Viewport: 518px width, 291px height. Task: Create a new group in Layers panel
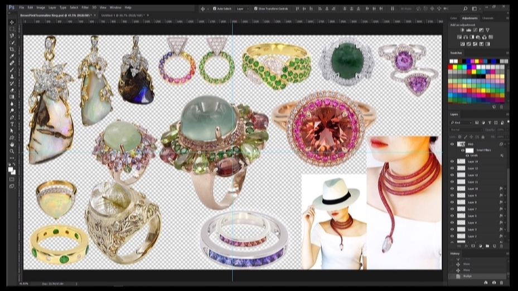[x=487, y=246]
